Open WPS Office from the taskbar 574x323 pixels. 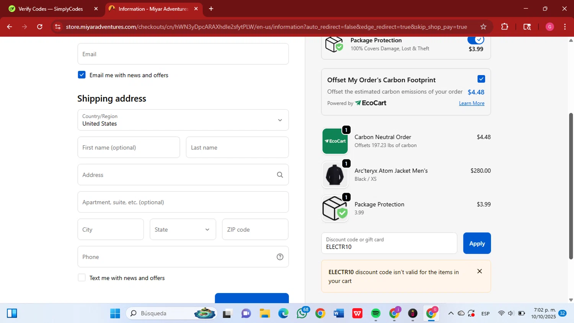[x=357, y=313]
